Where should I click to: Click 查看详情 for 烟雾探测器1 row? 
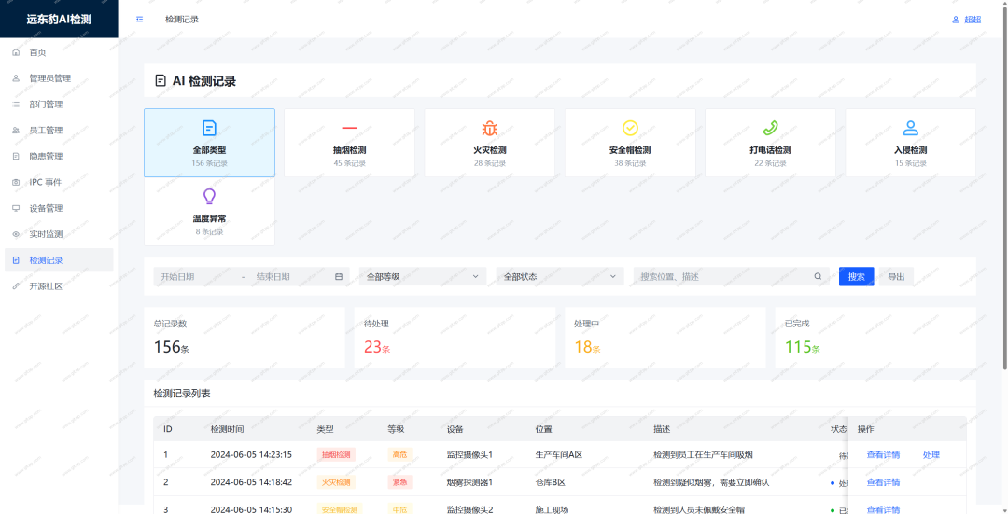click(883, 482)
